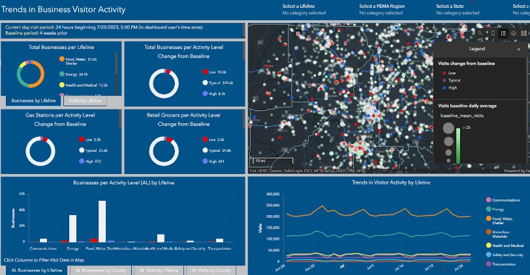
Task: Open the Select a Lifeline selector
Action: point(304,9)
